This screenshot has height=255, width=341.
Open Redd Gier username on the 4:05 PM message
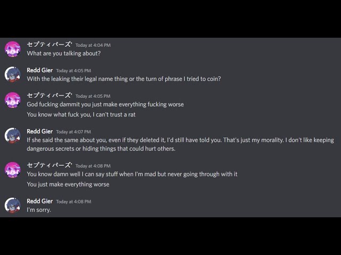click(39, 70)
